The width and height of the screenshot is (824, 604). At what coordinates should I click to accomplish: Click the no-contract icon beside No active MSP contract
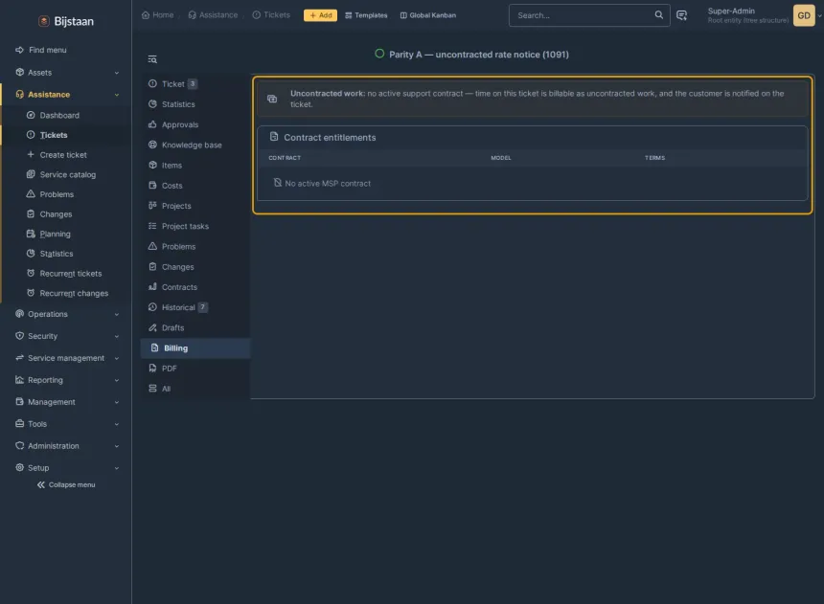coord(278,182)
